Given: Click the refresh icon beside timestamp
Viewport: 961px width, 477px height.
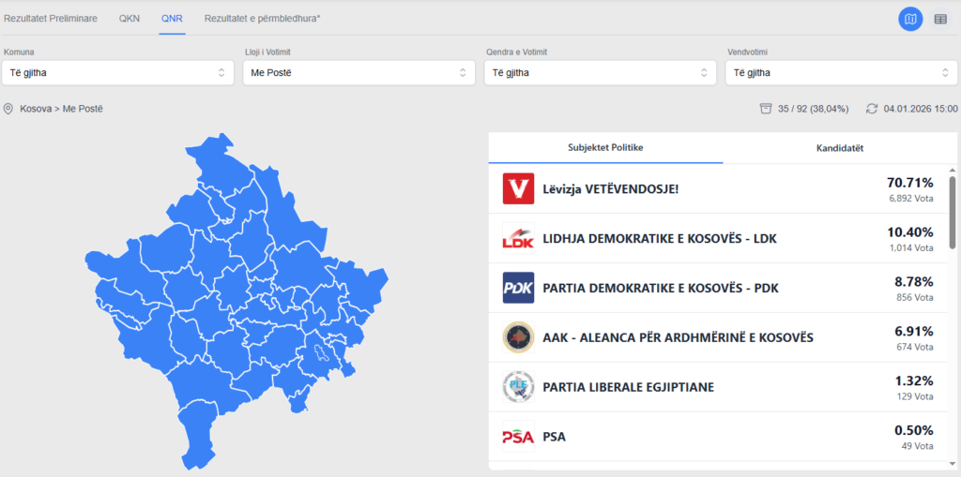Looking at the screenshot, I should [x=872, y=109].
